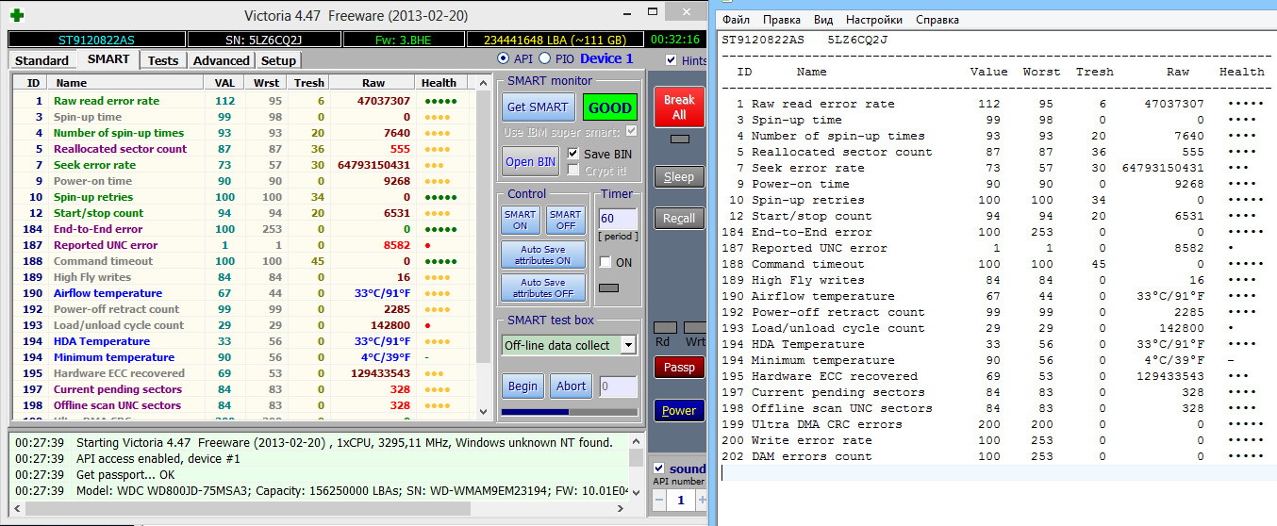Click the red health dot for Reported UNC error
The height and width of the screenshot is (526, 1277).
428,245
